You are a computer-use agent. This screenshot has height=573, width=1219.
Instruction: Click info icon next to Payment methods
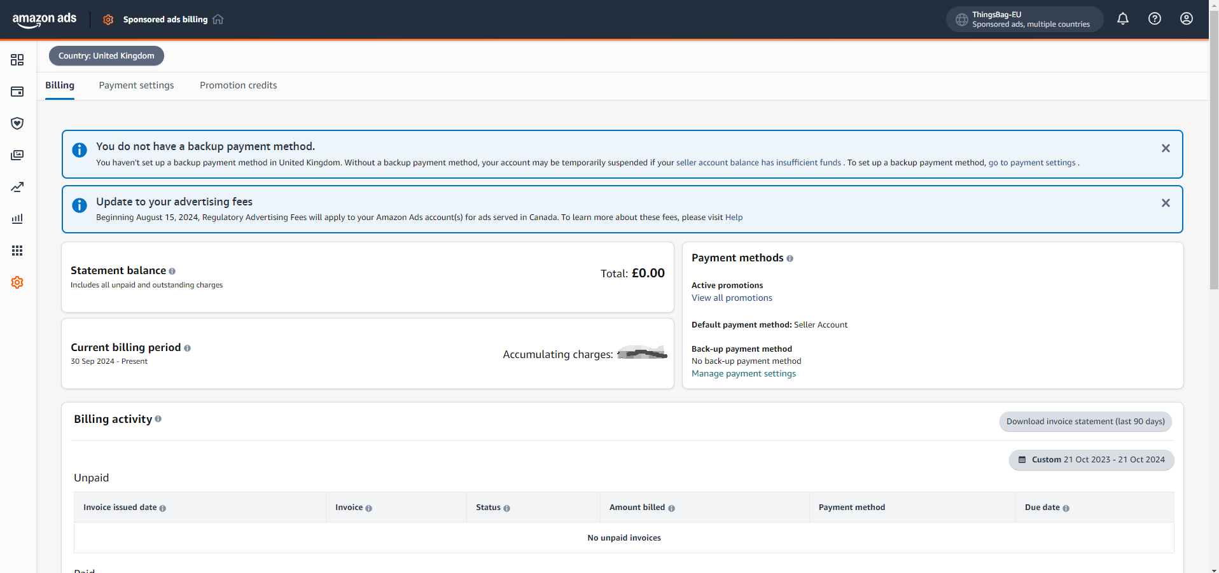click(x=790, y=259)
